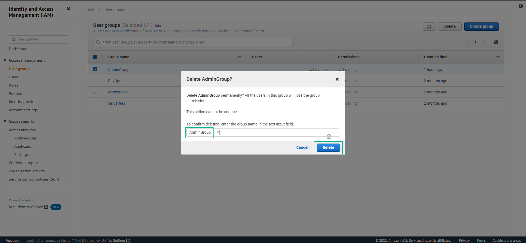Cancel the delete confirmation dialog
The width and height of the screenshot is (526, 243).
coord(302,147)
